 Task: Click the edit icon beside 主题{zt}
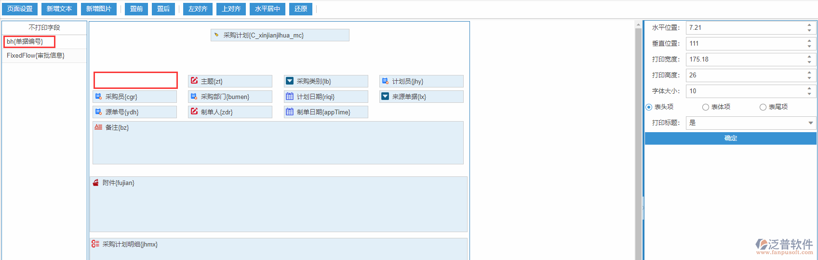[194, 81]
